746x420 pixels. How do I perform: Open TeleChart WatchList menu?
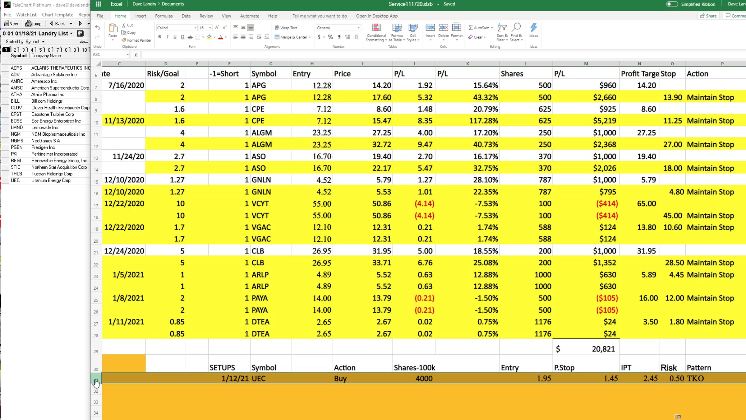coord(26,15)
